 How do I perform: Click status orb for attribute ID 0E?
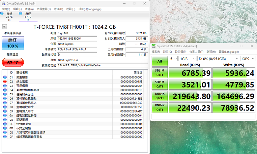coord(5,133)
